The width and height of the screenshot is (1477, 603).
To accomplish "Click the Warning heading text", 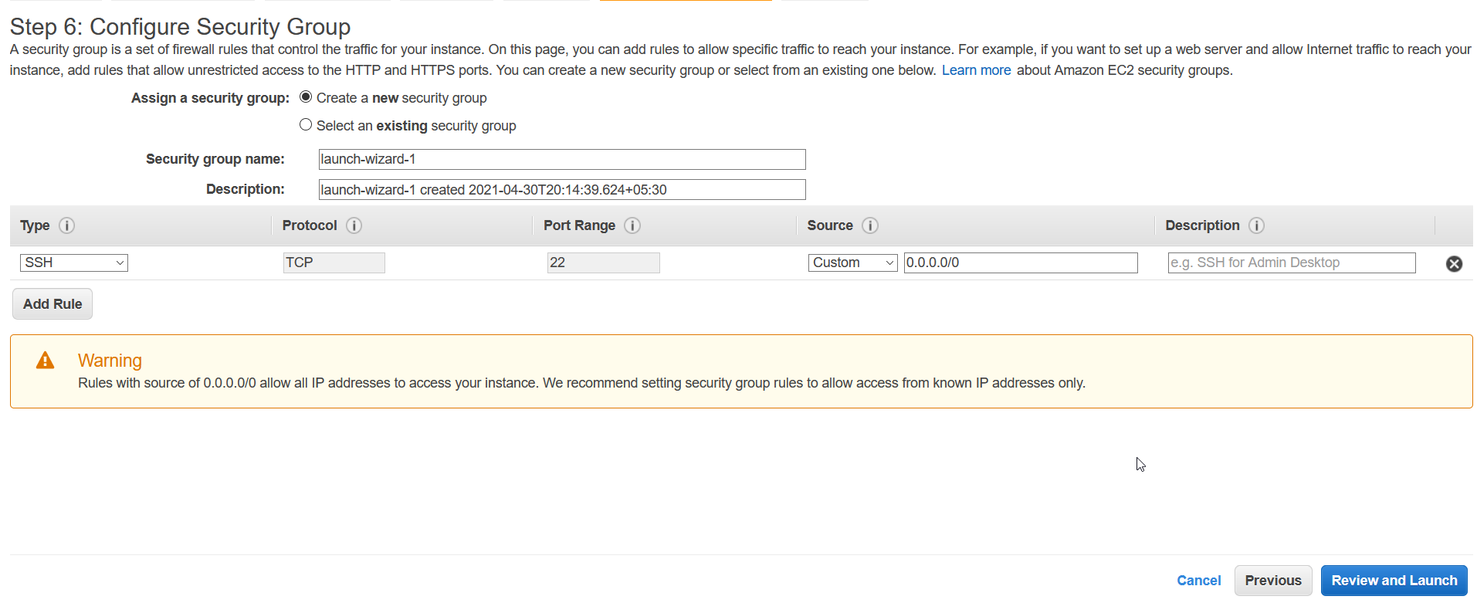I will 110,361.
